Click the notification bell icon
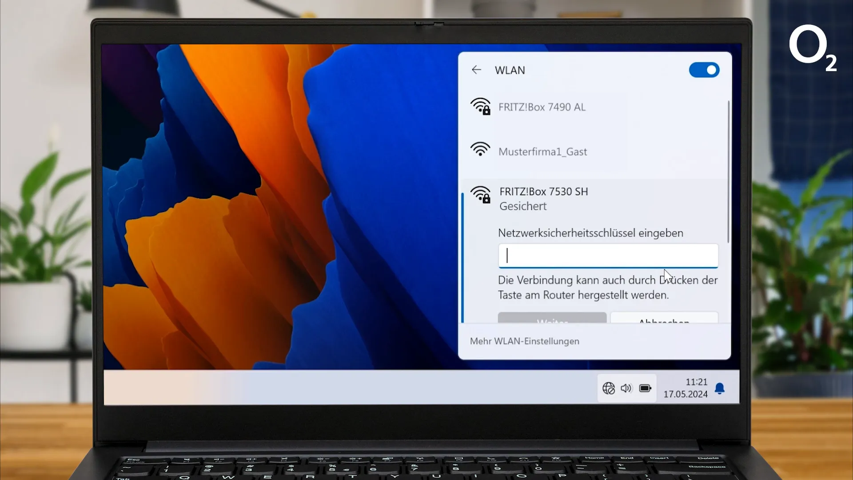 (x=720, y=388)
